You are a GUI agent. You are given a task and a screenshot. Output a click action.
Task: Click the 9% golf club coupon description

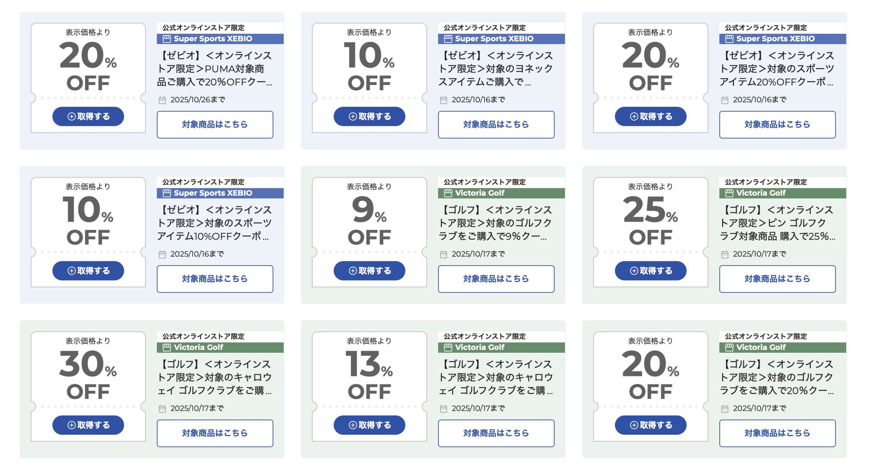click(495, 223)
